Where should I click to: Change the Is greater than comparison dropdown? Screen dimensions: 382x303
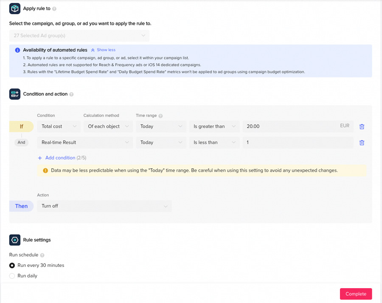(214, 126)
